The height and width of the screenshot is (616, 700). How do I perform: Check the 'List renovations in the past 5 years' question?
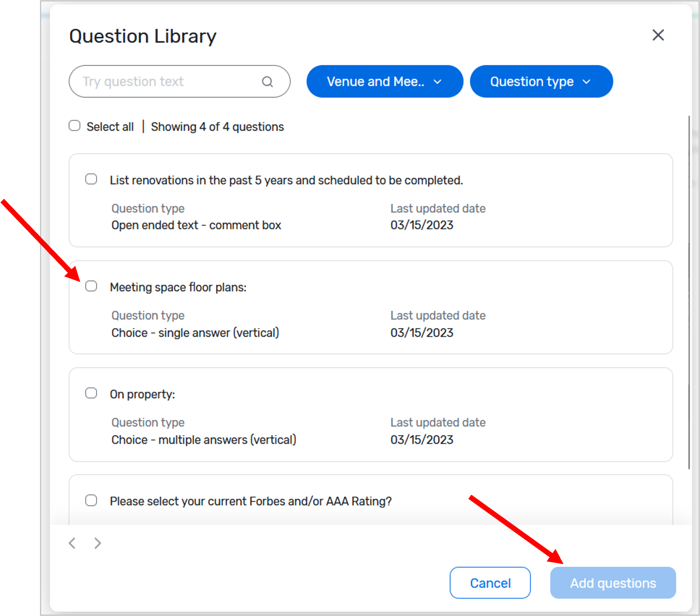pos(91,179)
